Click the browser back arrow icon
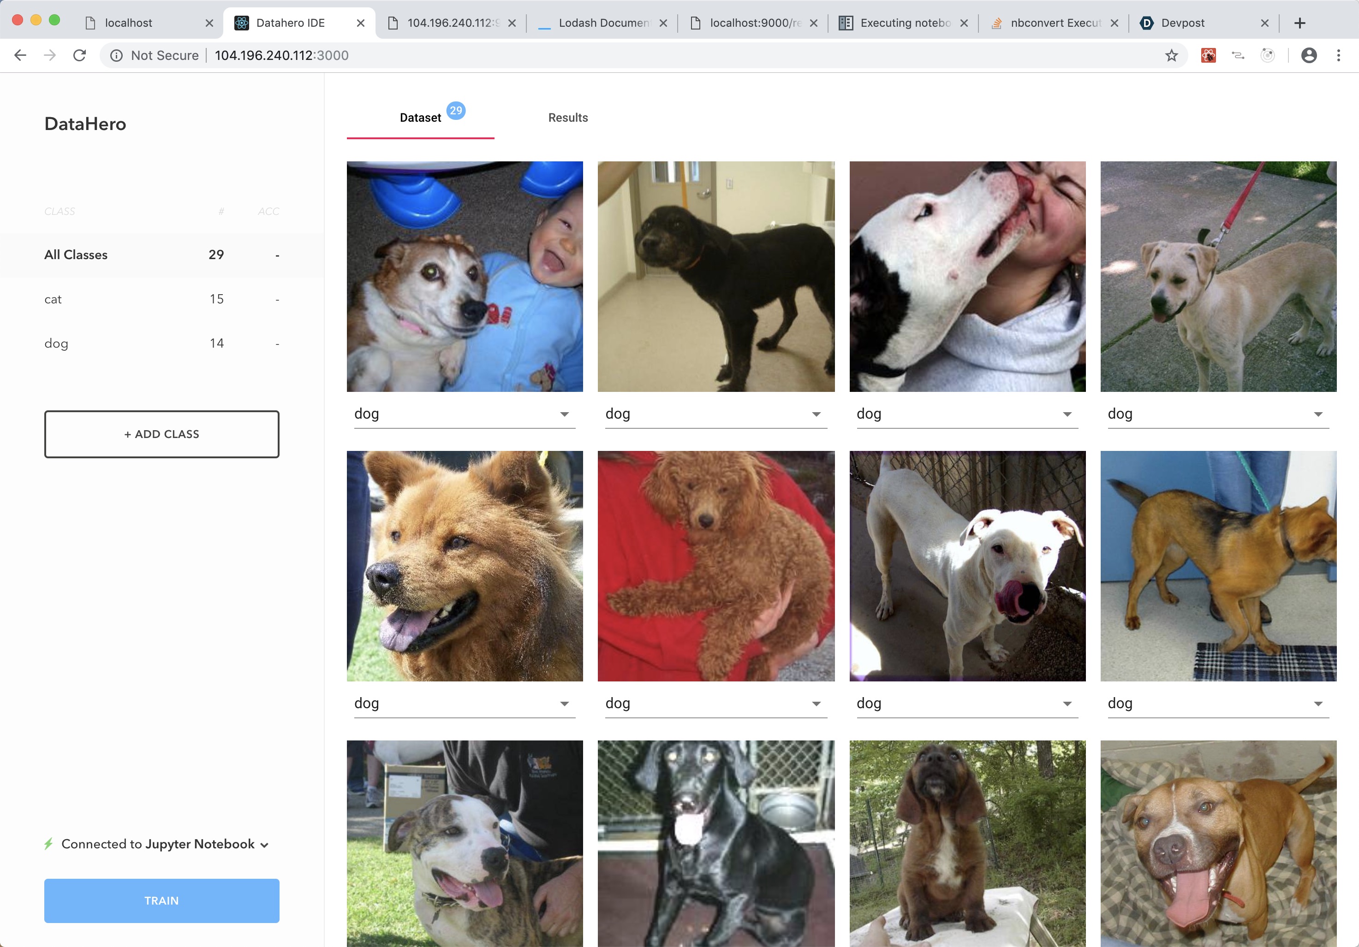Viewport: 1359px width, 947px height. 20,56
